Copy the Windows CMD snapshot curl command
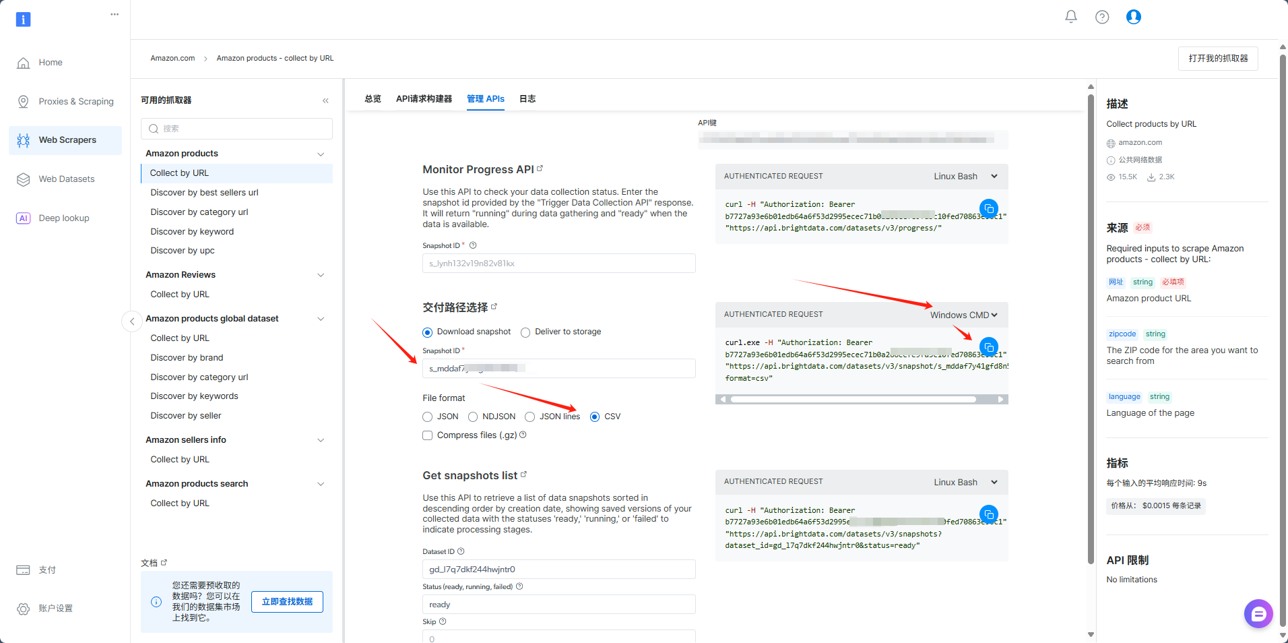The height and width of the screenshot is (643, 1288). pos(988,347)
